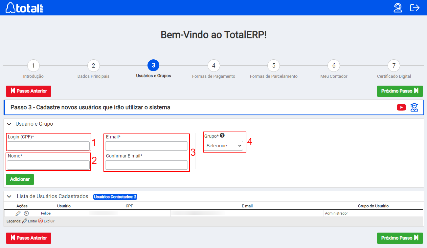The width and height of the screenshot is (427, 248).
Task: Click the Grupo help question mark icon
Action: coord(222,135)
